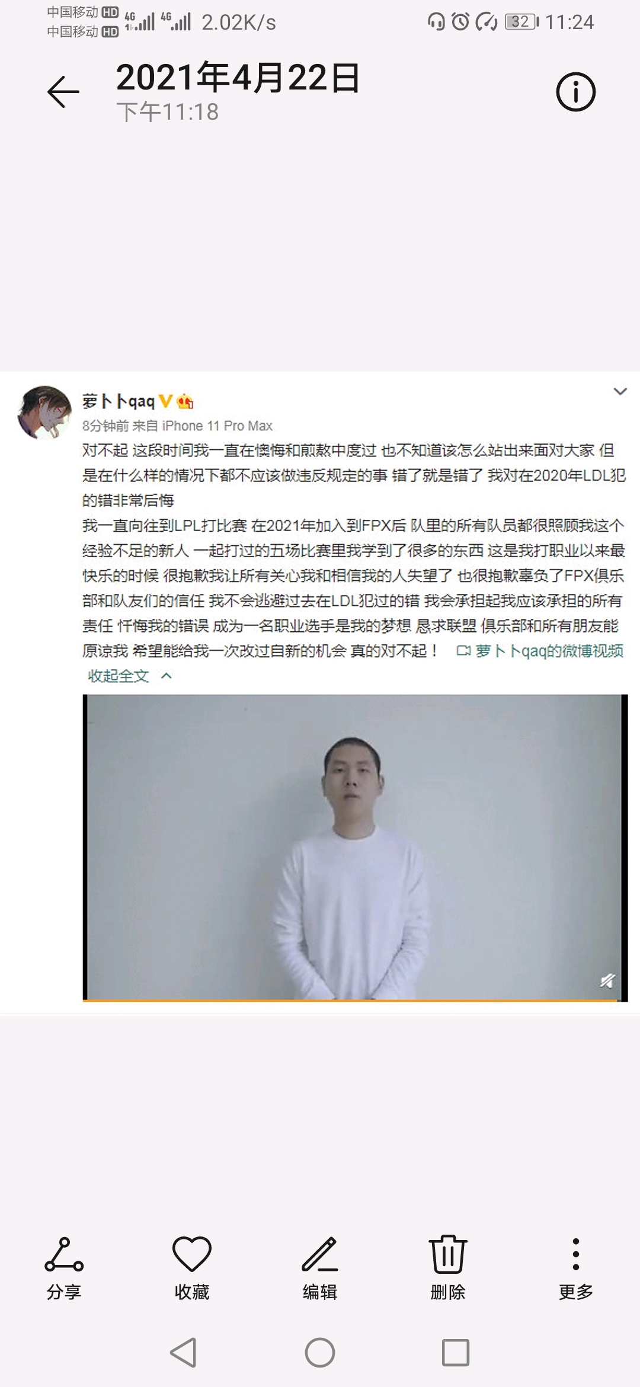Tap the Android back navigation triangle
The image size is (640, 1387).
pyautogui.click(x=183, y=1353)
